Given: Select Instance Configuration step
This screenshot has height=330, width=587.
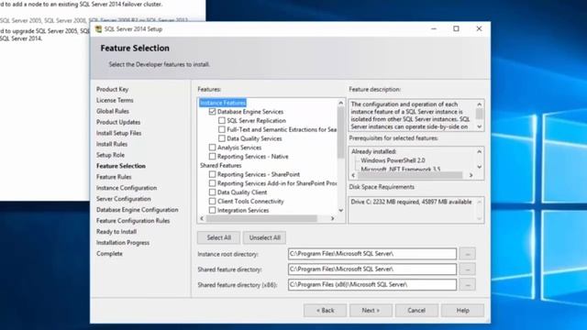Looking at the screenshot, I should point(127,188).
